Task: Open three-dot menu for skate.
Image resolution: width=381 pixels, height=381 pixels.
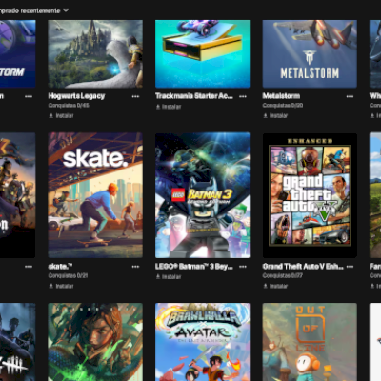Action: (x=135, y=267)
